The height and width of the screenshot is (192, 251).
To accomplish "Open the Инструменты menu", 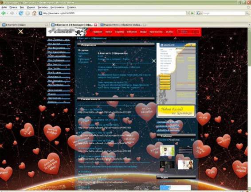I will click(57, 8).
